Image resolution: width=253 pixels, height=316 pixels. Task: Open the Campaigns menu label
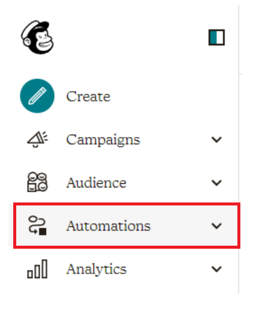pos(103,140)
